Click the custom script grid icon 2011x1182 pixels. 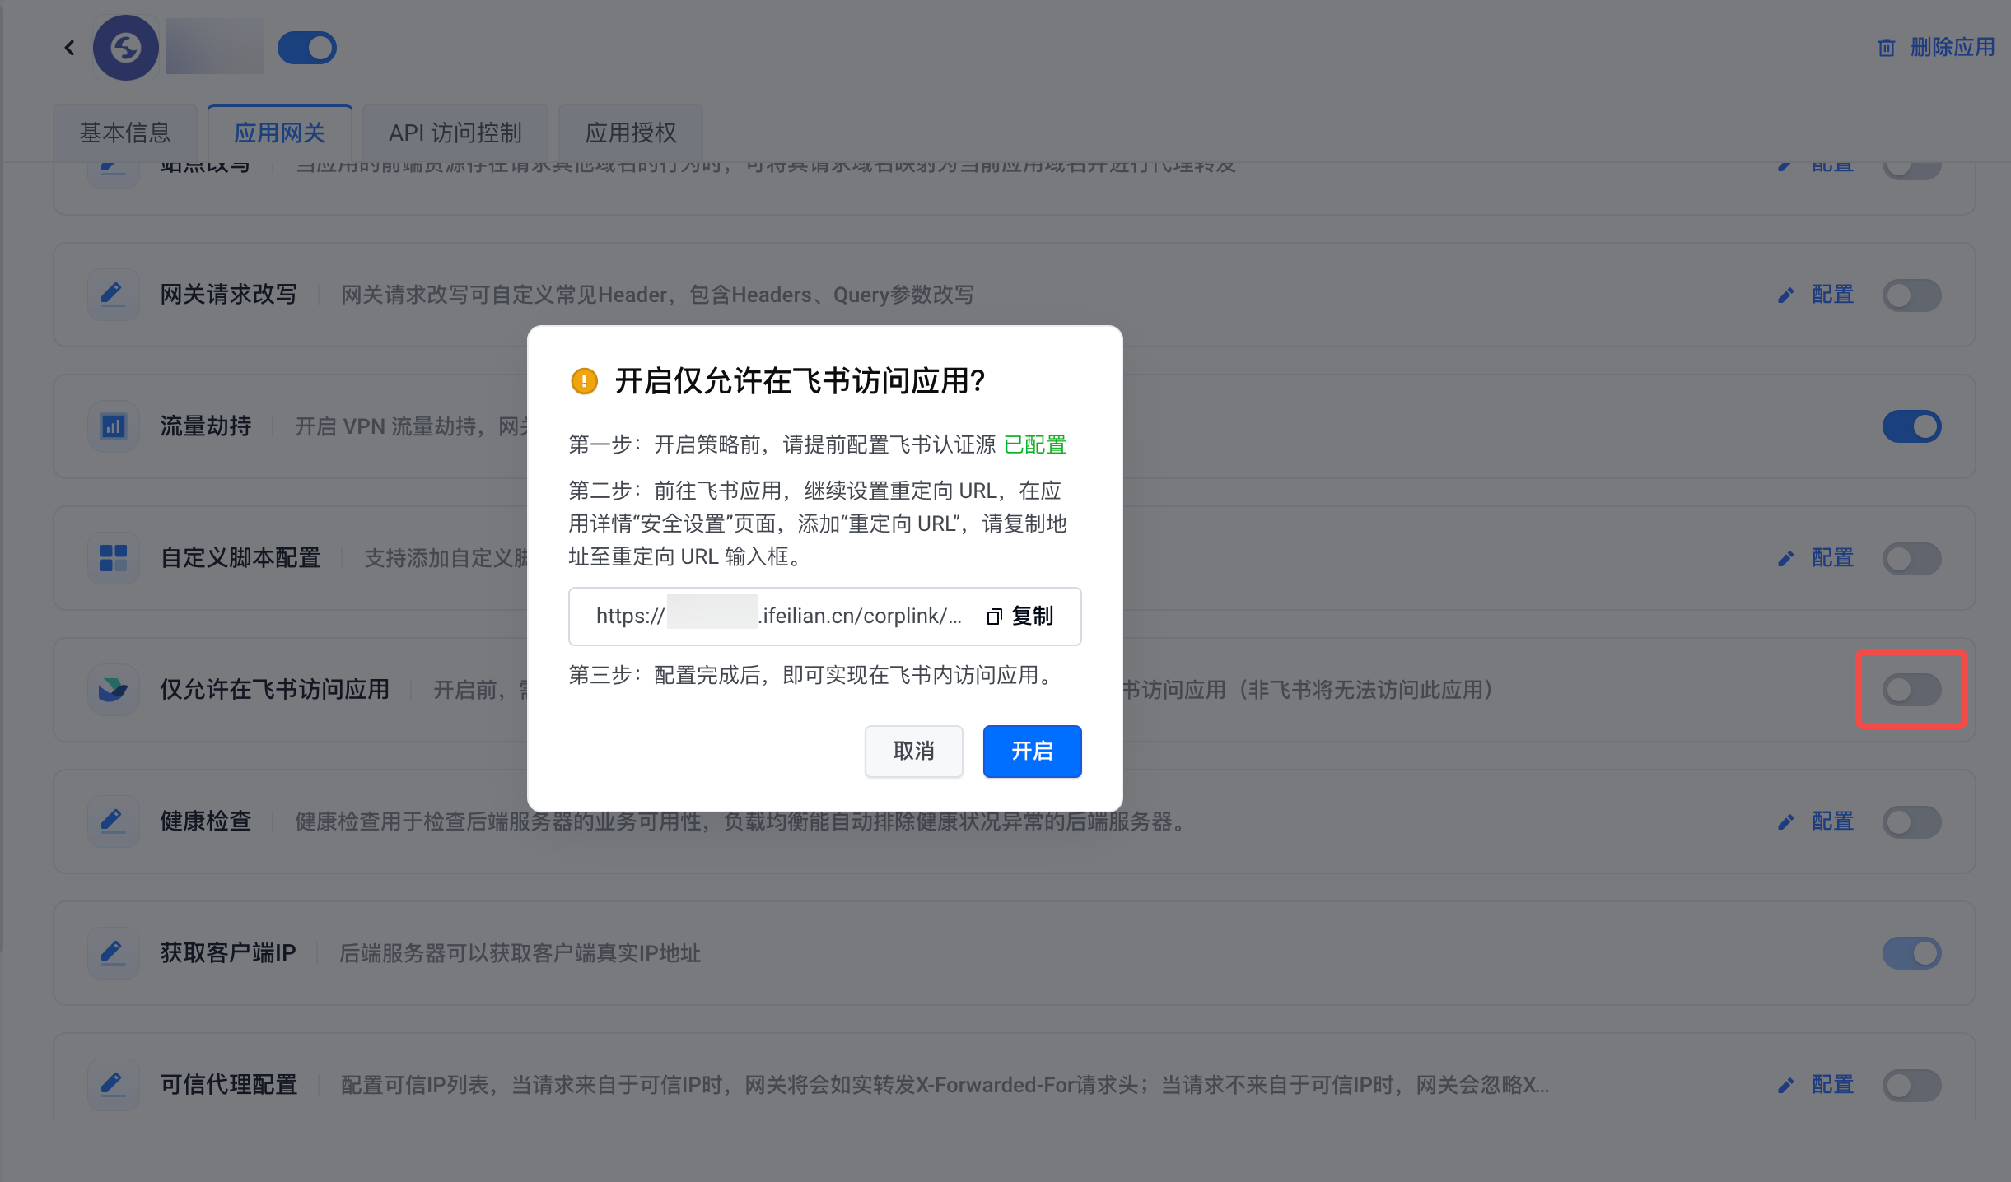(x=113, y=558)
